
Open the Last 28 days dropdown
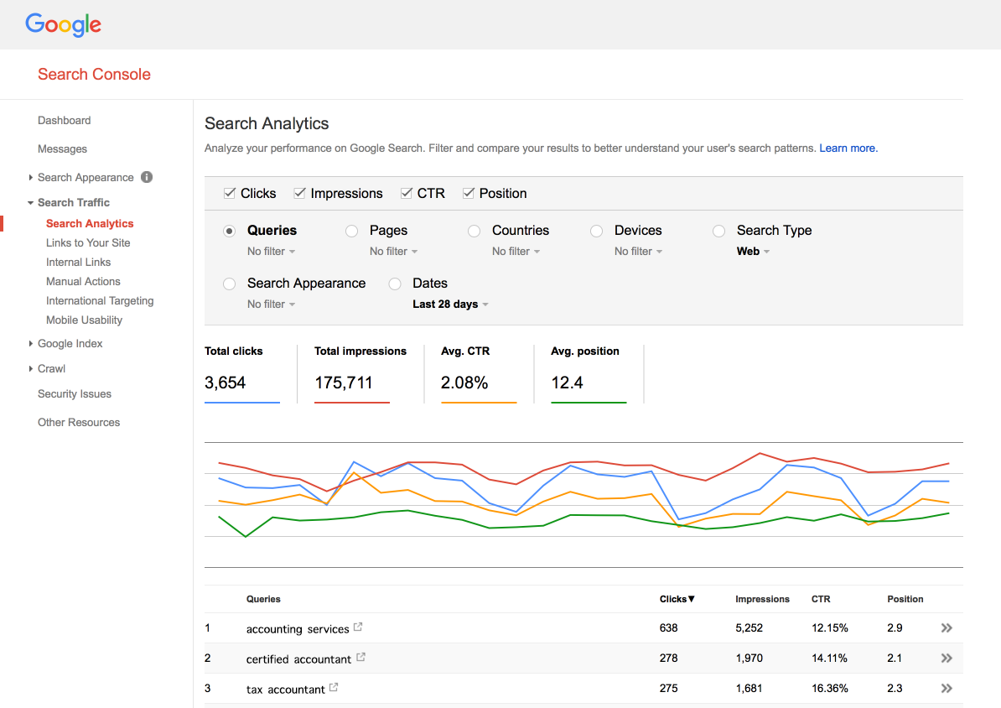coord(450,305)
